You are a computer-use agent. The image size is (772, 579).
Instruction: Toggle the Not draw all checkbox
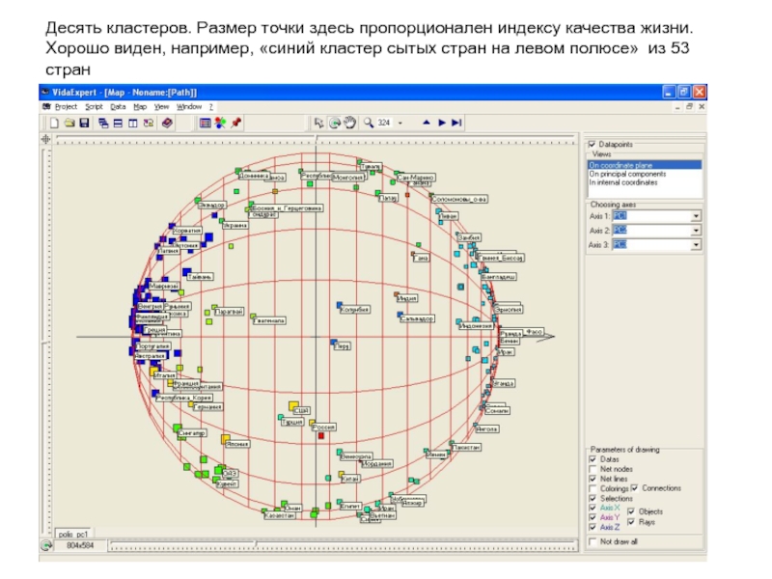tap(593, 541)
